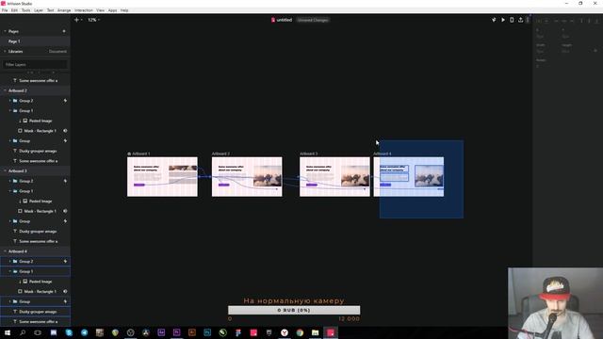Toggle mask eye icon under Artboard 4
The image size is (603, 339).
click(x=65, y=291)
